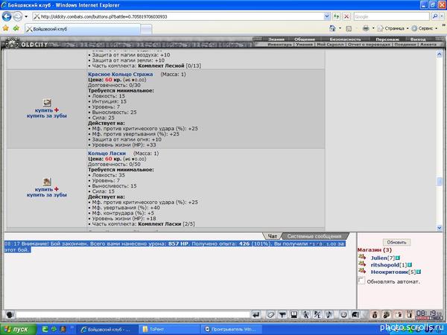Click the browser Back arrow button
This screenshot has width=447, height=335.
click(7, 16)
